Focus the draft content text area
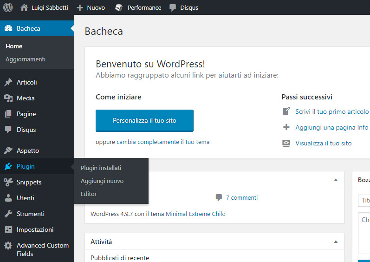This screenshot has width=370, height=262. click(x=364, y=233)
